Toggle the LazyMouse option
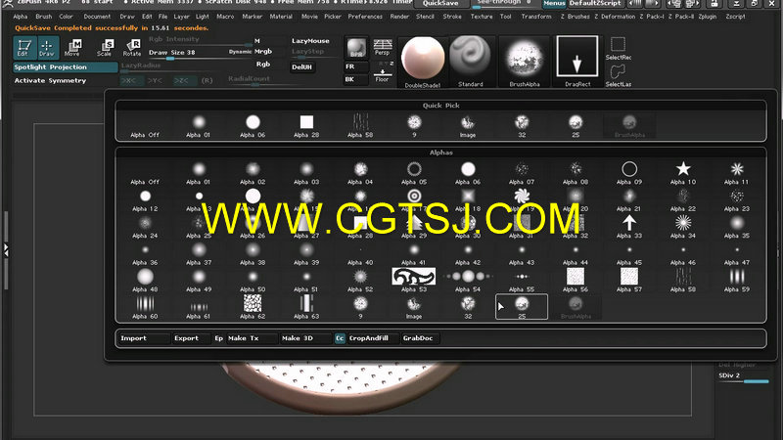The width and height of the screenshot is (783, 440). pos(310,41)
